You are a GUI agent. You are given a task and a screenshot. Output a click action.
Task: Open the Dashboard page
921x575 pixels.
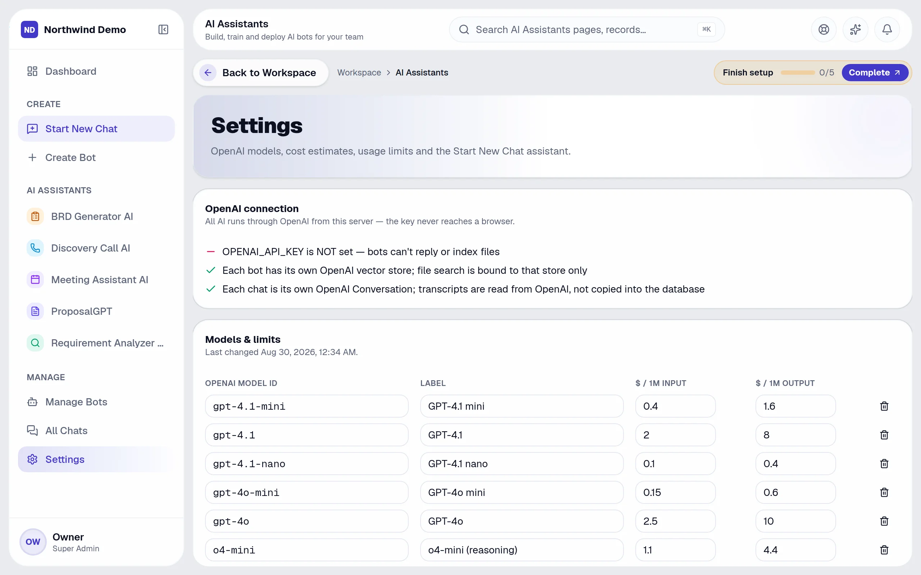pos(96,71)
